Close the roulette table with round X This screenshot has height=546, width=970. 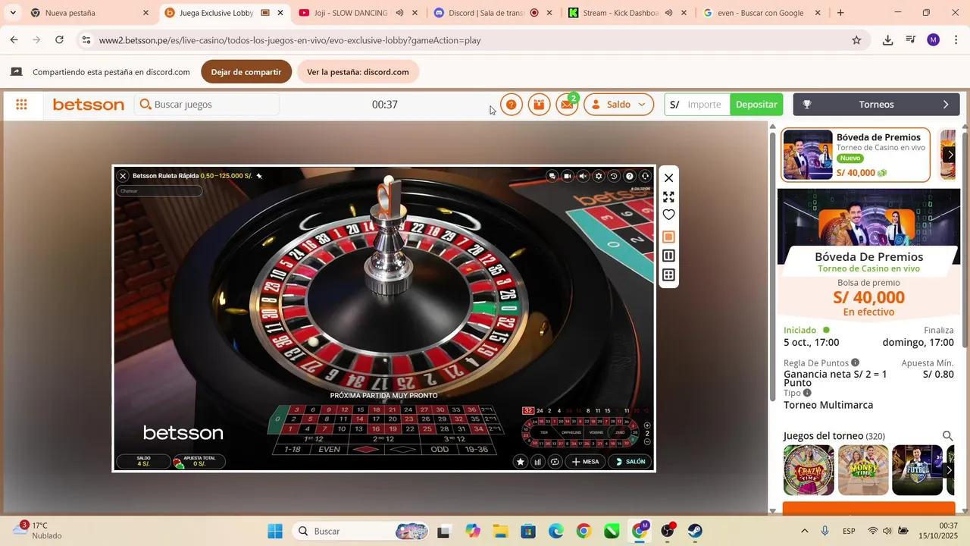(x=123, y=176)
